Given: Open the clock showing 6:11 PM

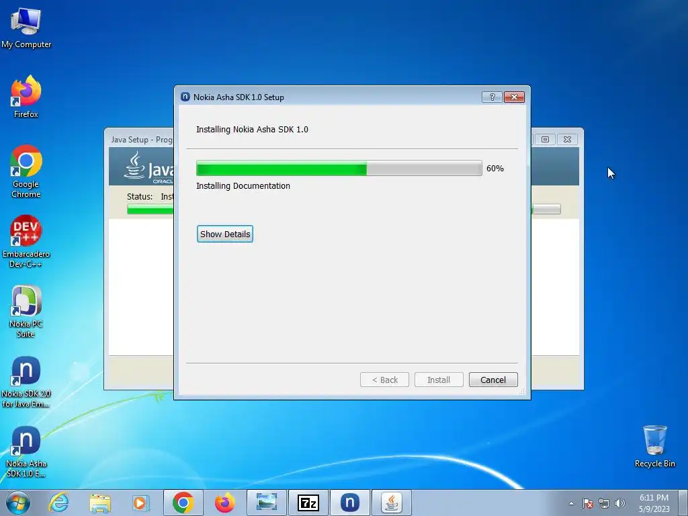Looking at the screenshot, I should [654, 503].
